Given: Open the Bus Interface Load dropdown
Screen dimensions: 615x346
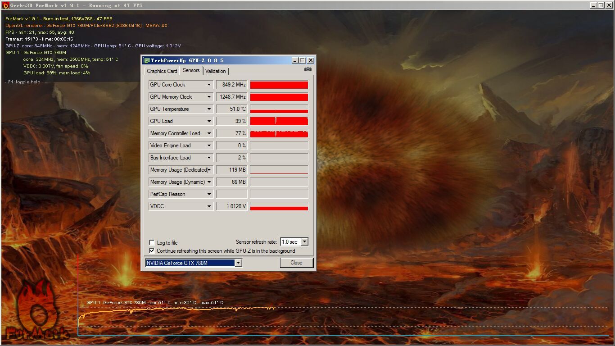Looking at the screenshot, I should coord(209,158).
